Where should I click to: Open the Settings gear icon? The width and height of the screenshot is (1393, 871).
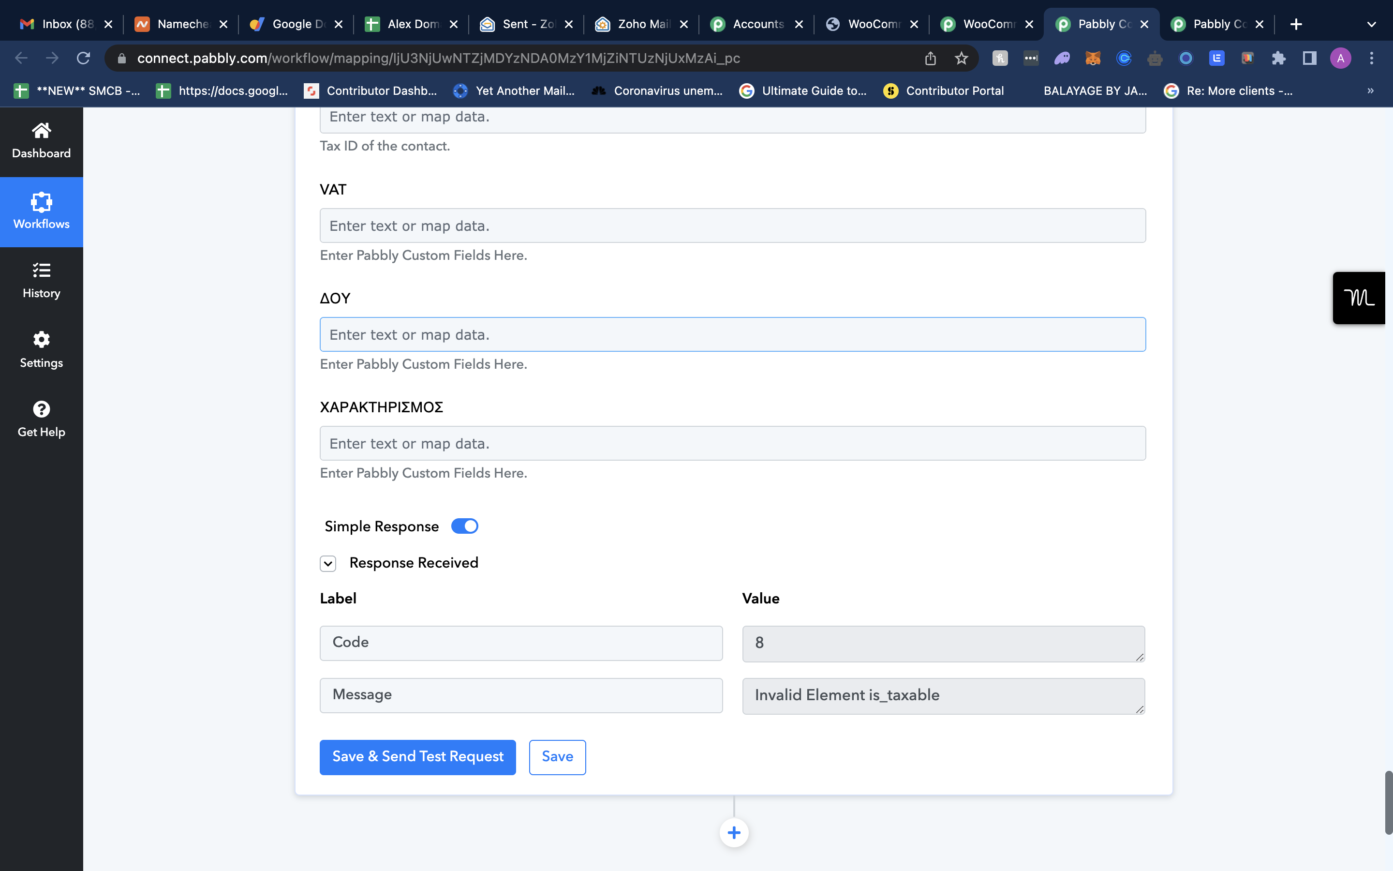42,339
